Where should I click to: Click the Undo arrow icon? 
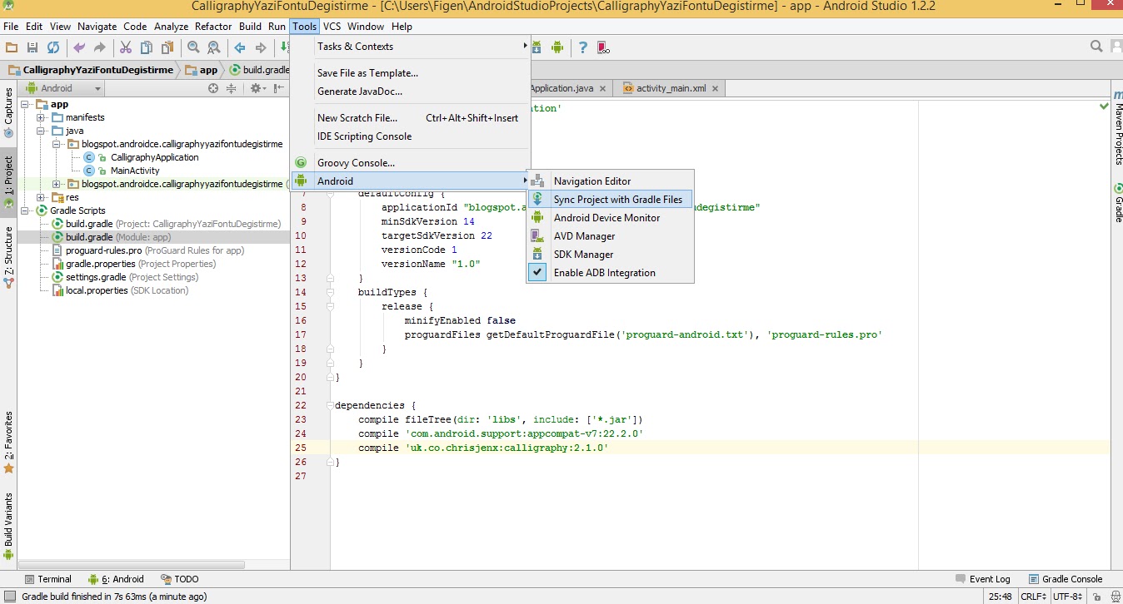pos(79,48)
